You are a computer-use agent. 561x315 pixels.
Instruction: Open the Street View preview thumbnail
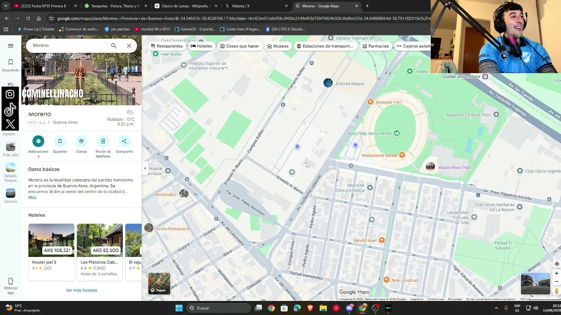pos(535,283)
